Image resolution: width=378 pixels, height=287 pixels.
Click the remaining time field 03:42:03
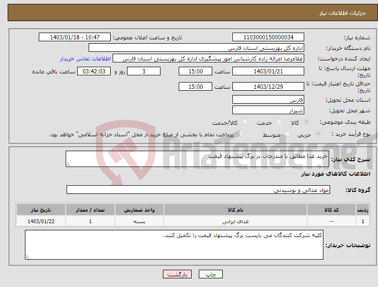coord(94,71)
